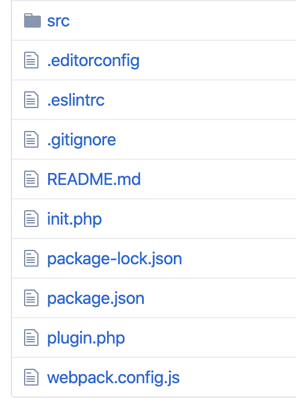Image resolution: width=296 pixels, height=406 pixels.
Task: Open the .eslintrc file
Action: pyautogui.click(x=76, y=100)
